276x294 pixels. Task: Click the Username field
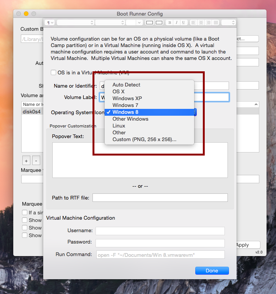[x=160, y=231]
